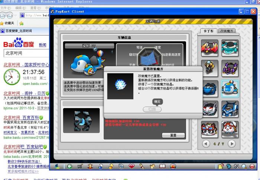Screen dimensions: 260x180
Task: Open the book icon in game toolbar
Action: tap(162, 166)
